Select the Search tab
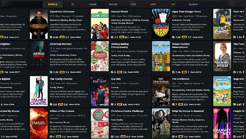The image size is (246, 139). click(x=193, y=4)
